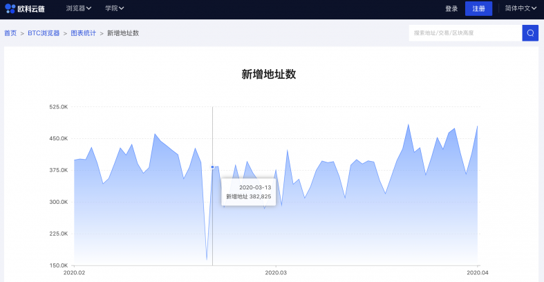Open the 浏览器 dropdown menu
The width and height of the screenshot is (544, 282).
click(79, 8)
